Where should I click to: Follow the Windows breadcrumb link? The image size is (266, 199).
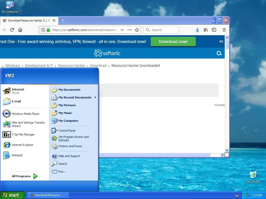12,66
